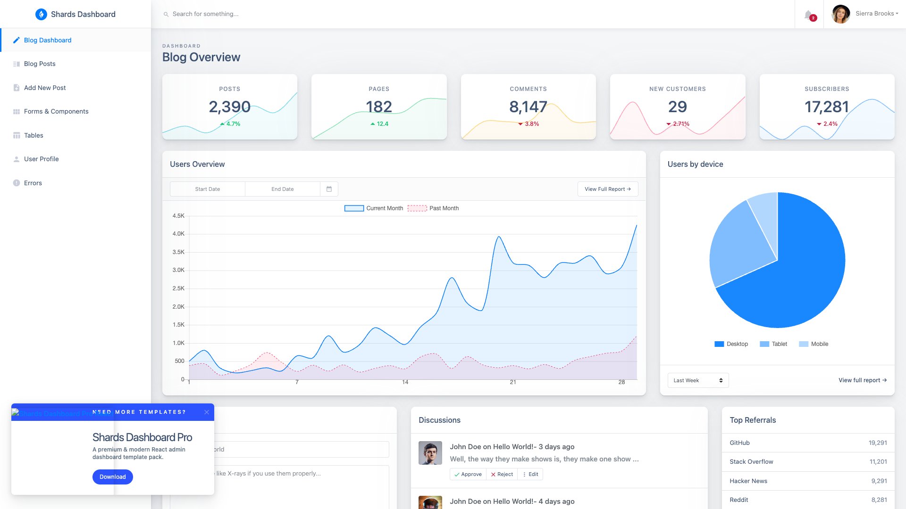Open the Last Week period dropdown

tap(697, 380)
